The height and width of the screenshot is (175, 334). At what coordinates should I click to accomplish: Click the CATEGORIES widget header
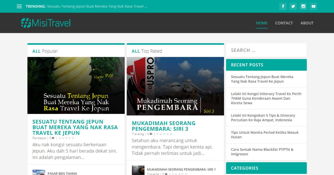click(x=266, y=168)
